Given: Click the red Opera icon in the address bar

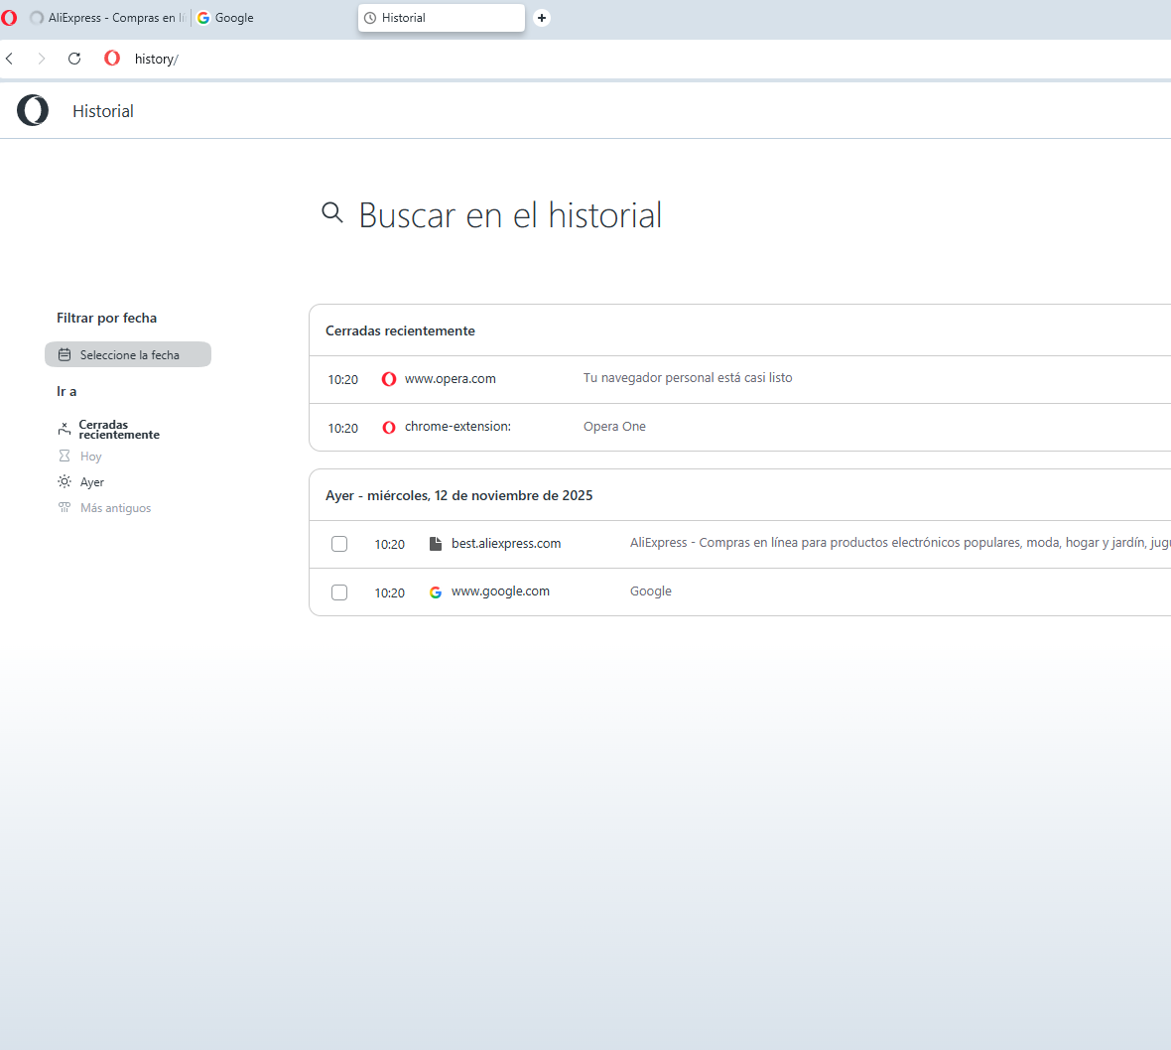Looking at the screenshot, I should [x=111, y=59].
